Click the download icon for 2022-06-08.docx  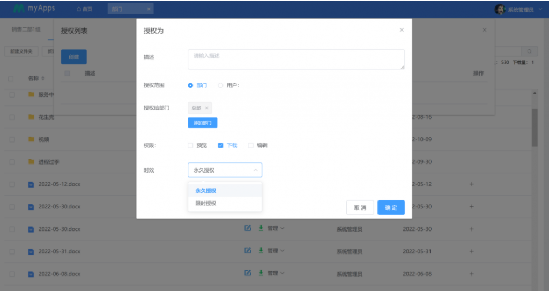click(261, 273)
